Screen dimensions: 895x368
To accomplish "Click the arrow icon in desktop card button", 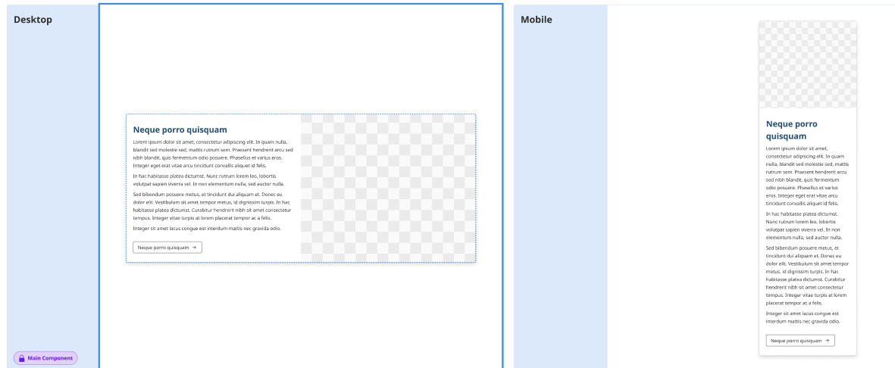I will (x=195, y=248).
